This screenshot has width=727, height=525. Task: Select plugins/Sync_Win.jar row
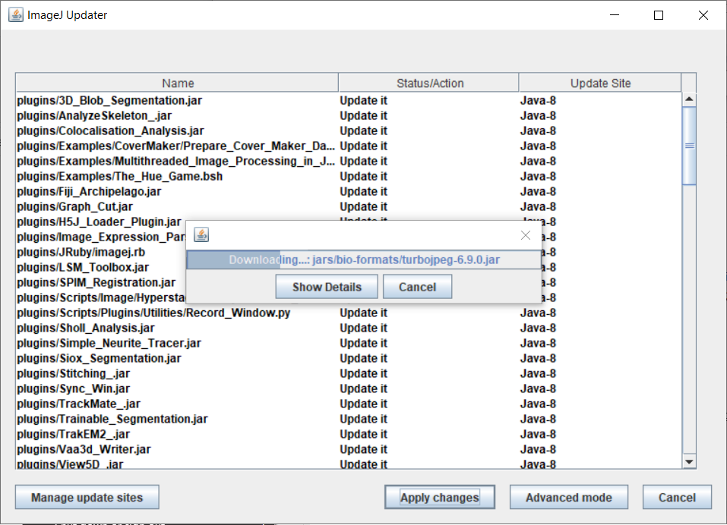[349, 389]
